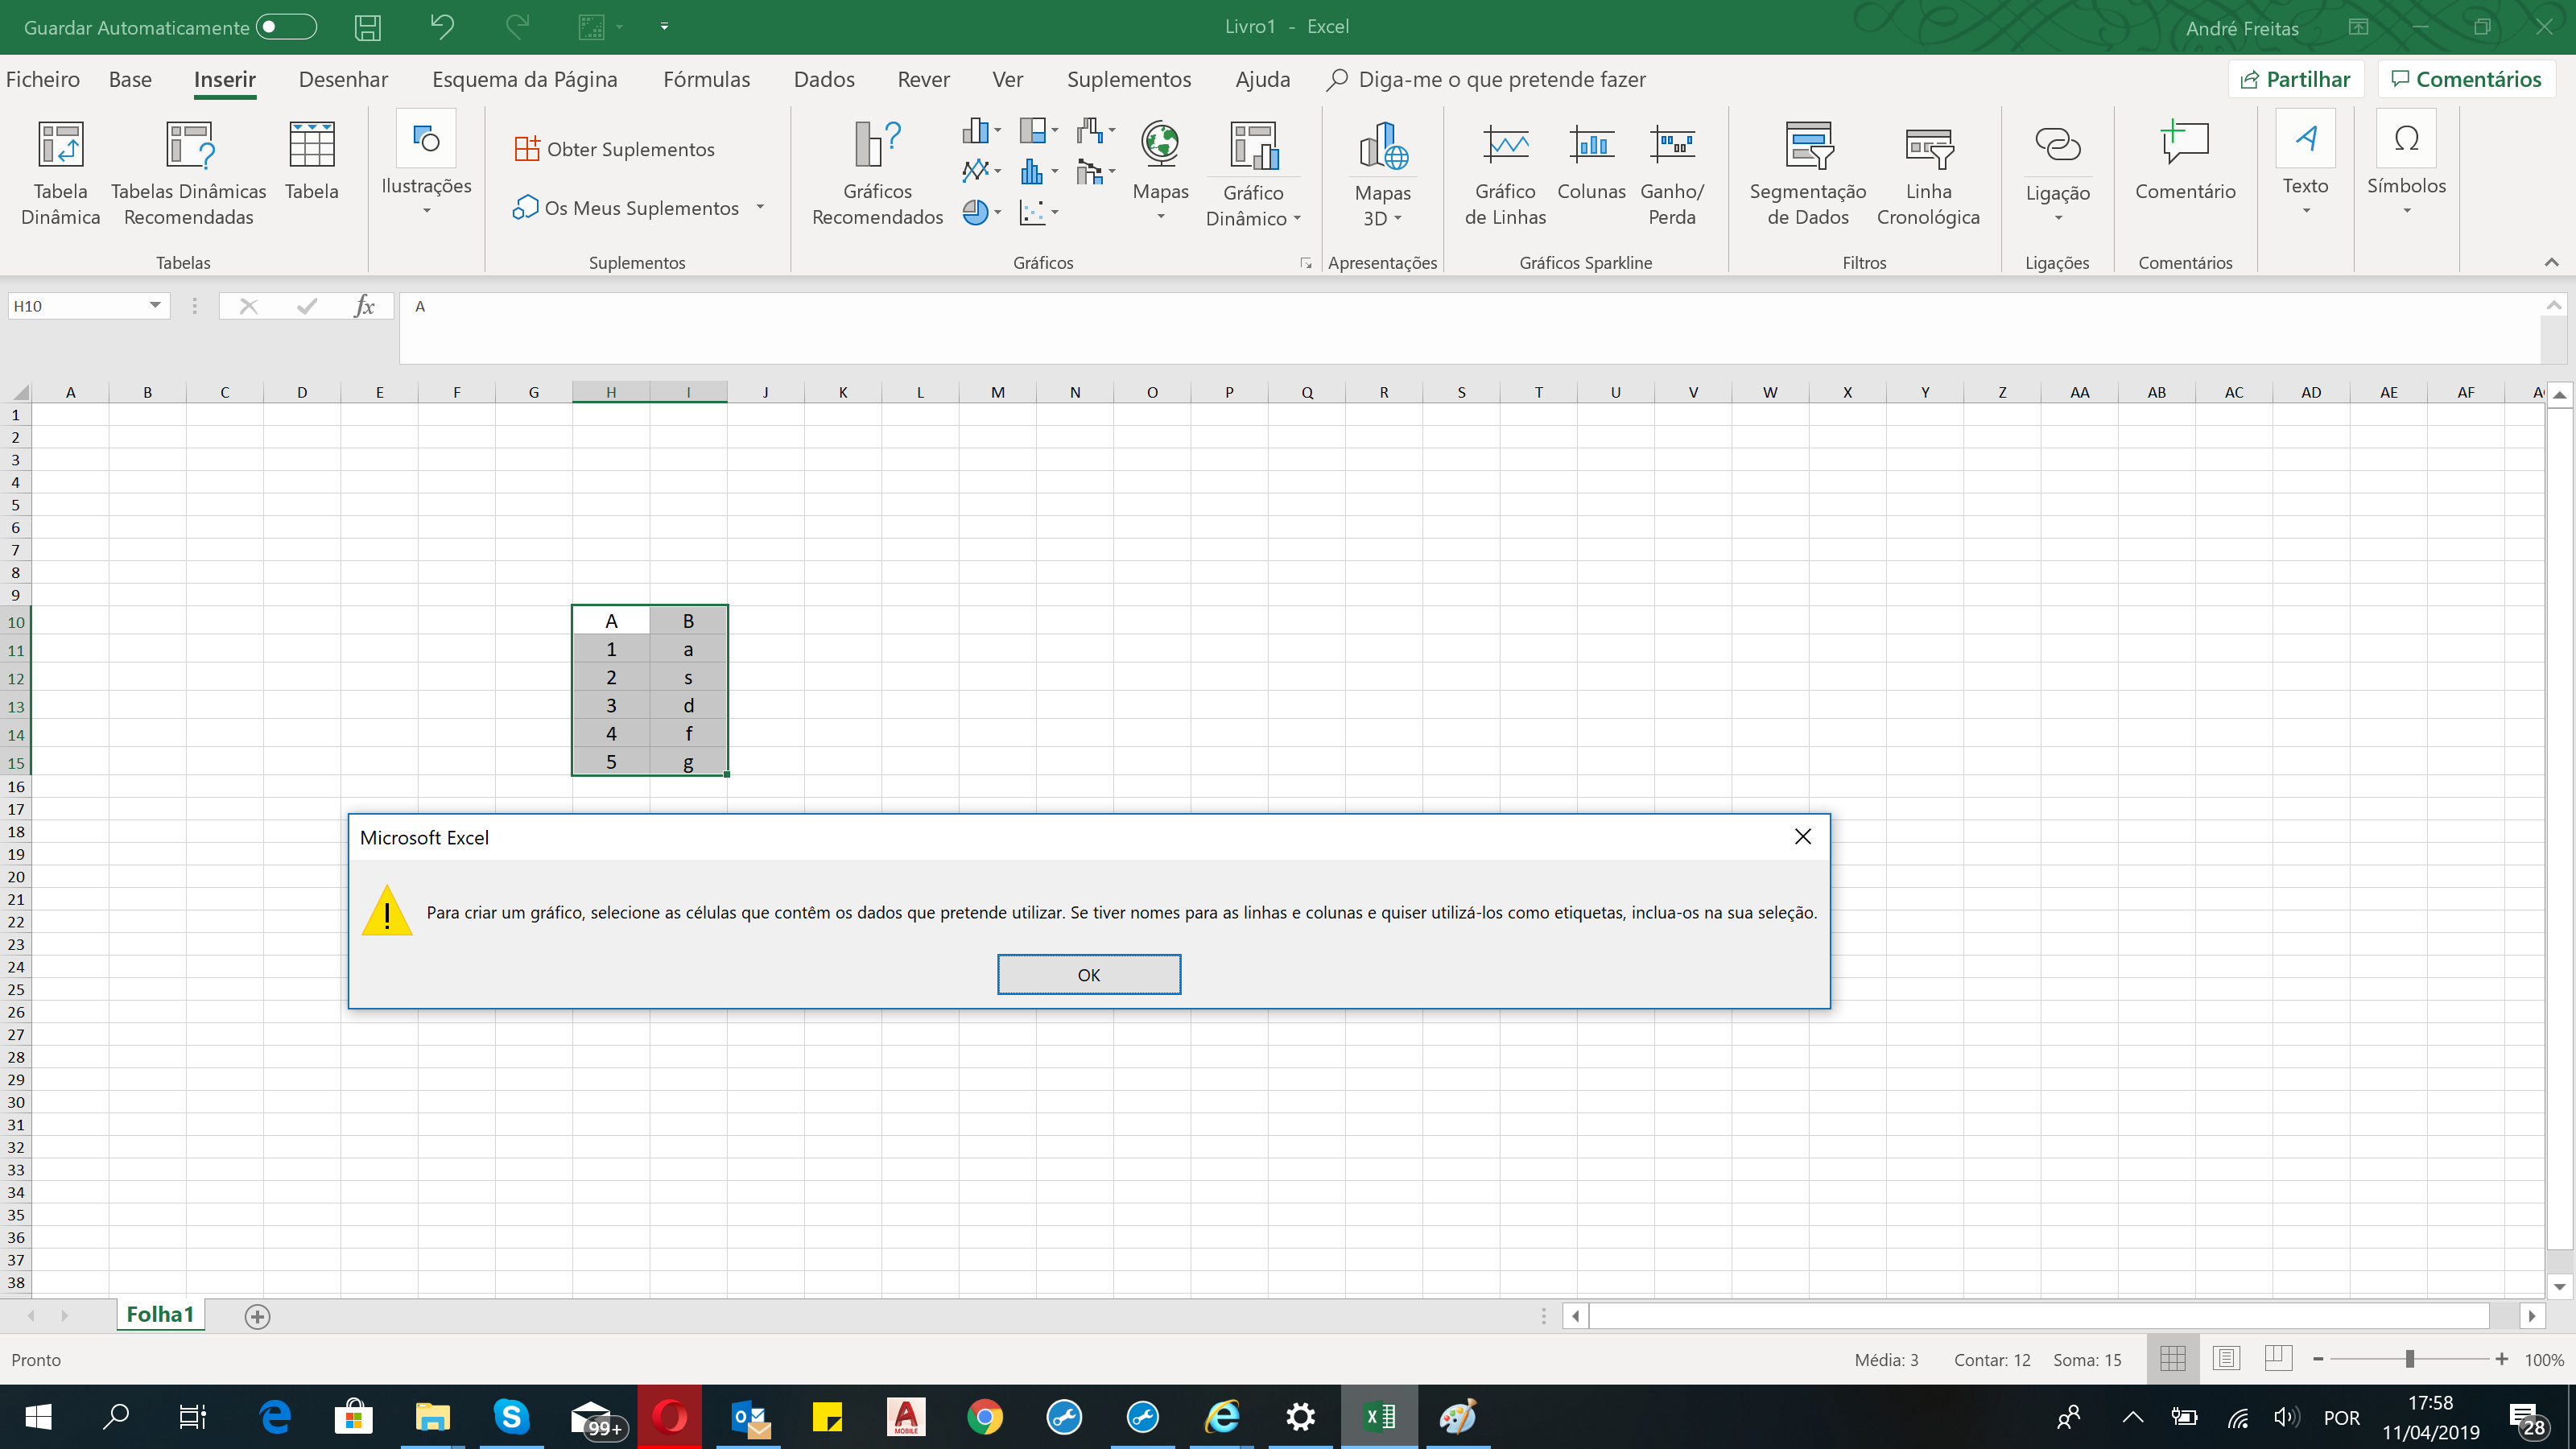Click the Diga-me o que pretende fazer search box

pyautogui.click(x=1486, y=80)
